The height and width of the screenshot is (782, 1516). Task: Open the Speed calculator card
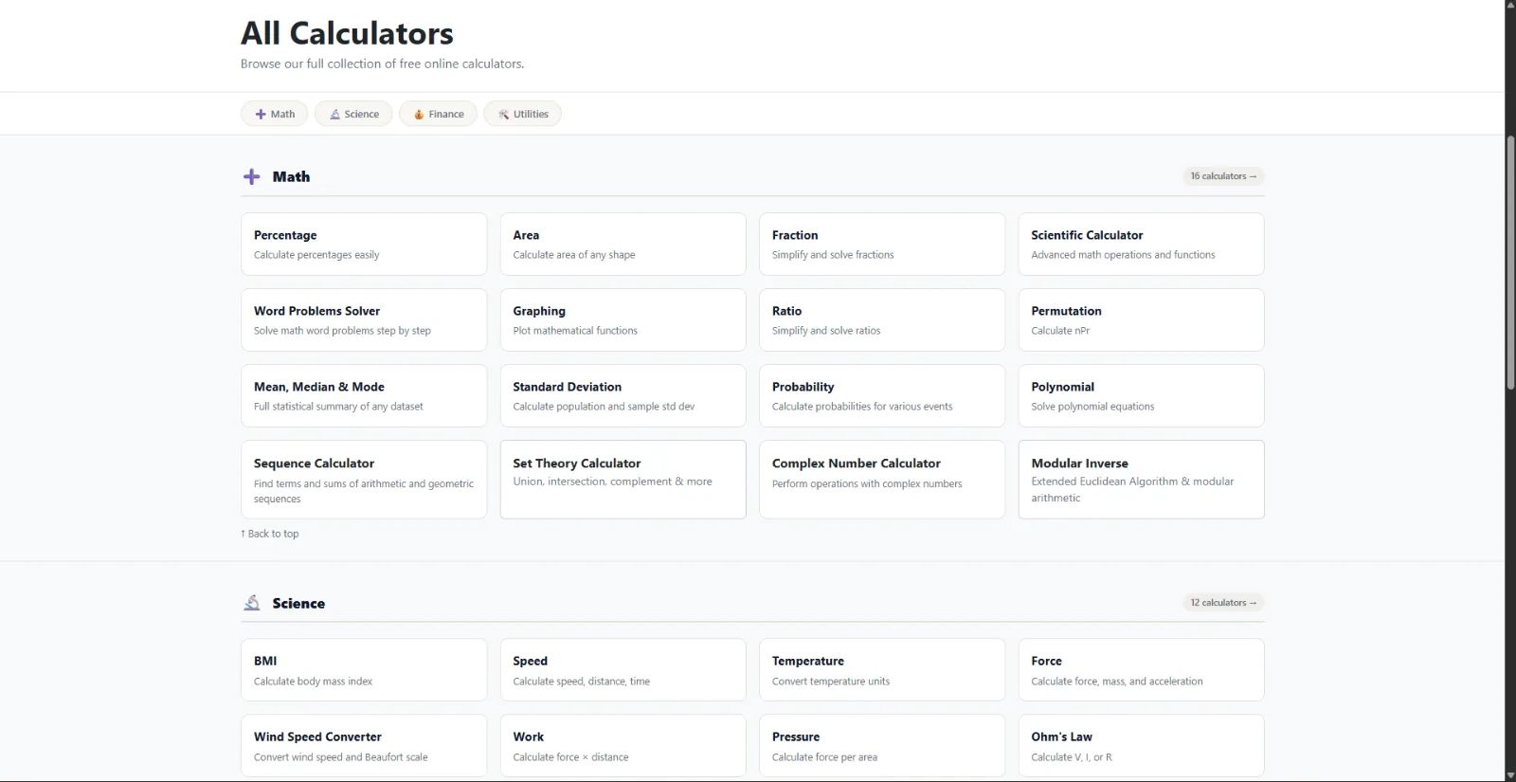[x=623, y=670]
